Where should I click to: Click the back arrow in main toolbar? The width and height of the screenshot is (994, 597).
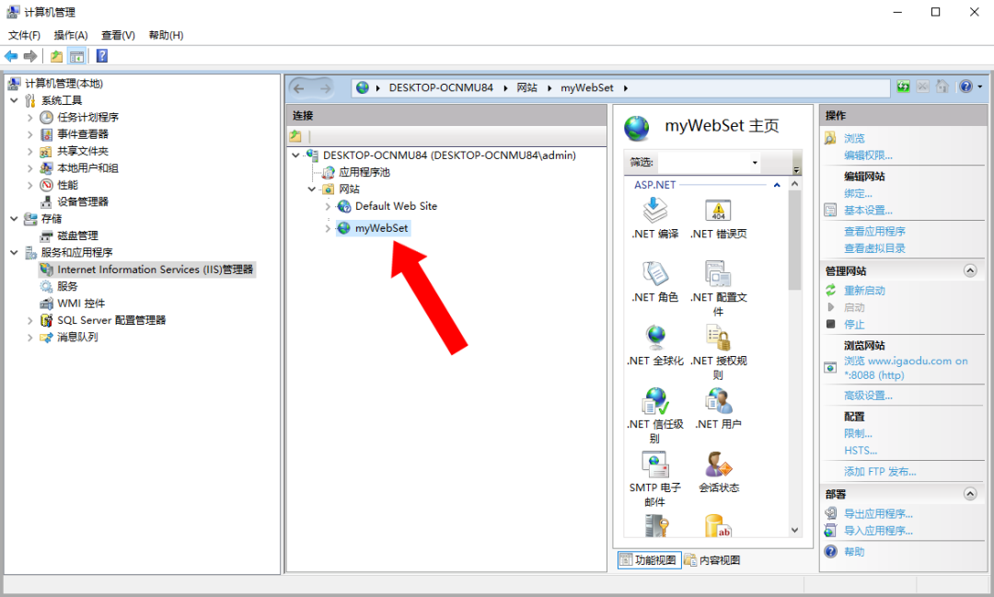[11, 56]
